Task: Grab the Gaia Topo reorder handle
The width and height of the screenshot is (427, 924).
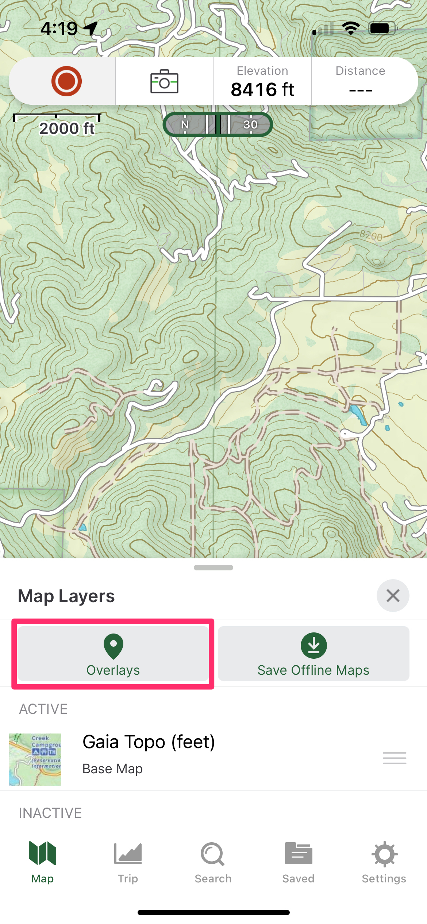Action: coord(395,758)
